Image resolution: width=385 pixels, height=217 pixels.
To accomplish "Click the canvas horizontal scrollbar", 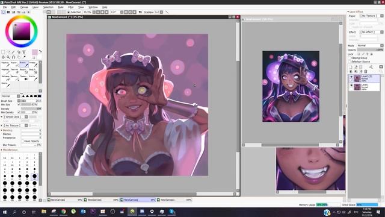I will (x=144, y=194).
